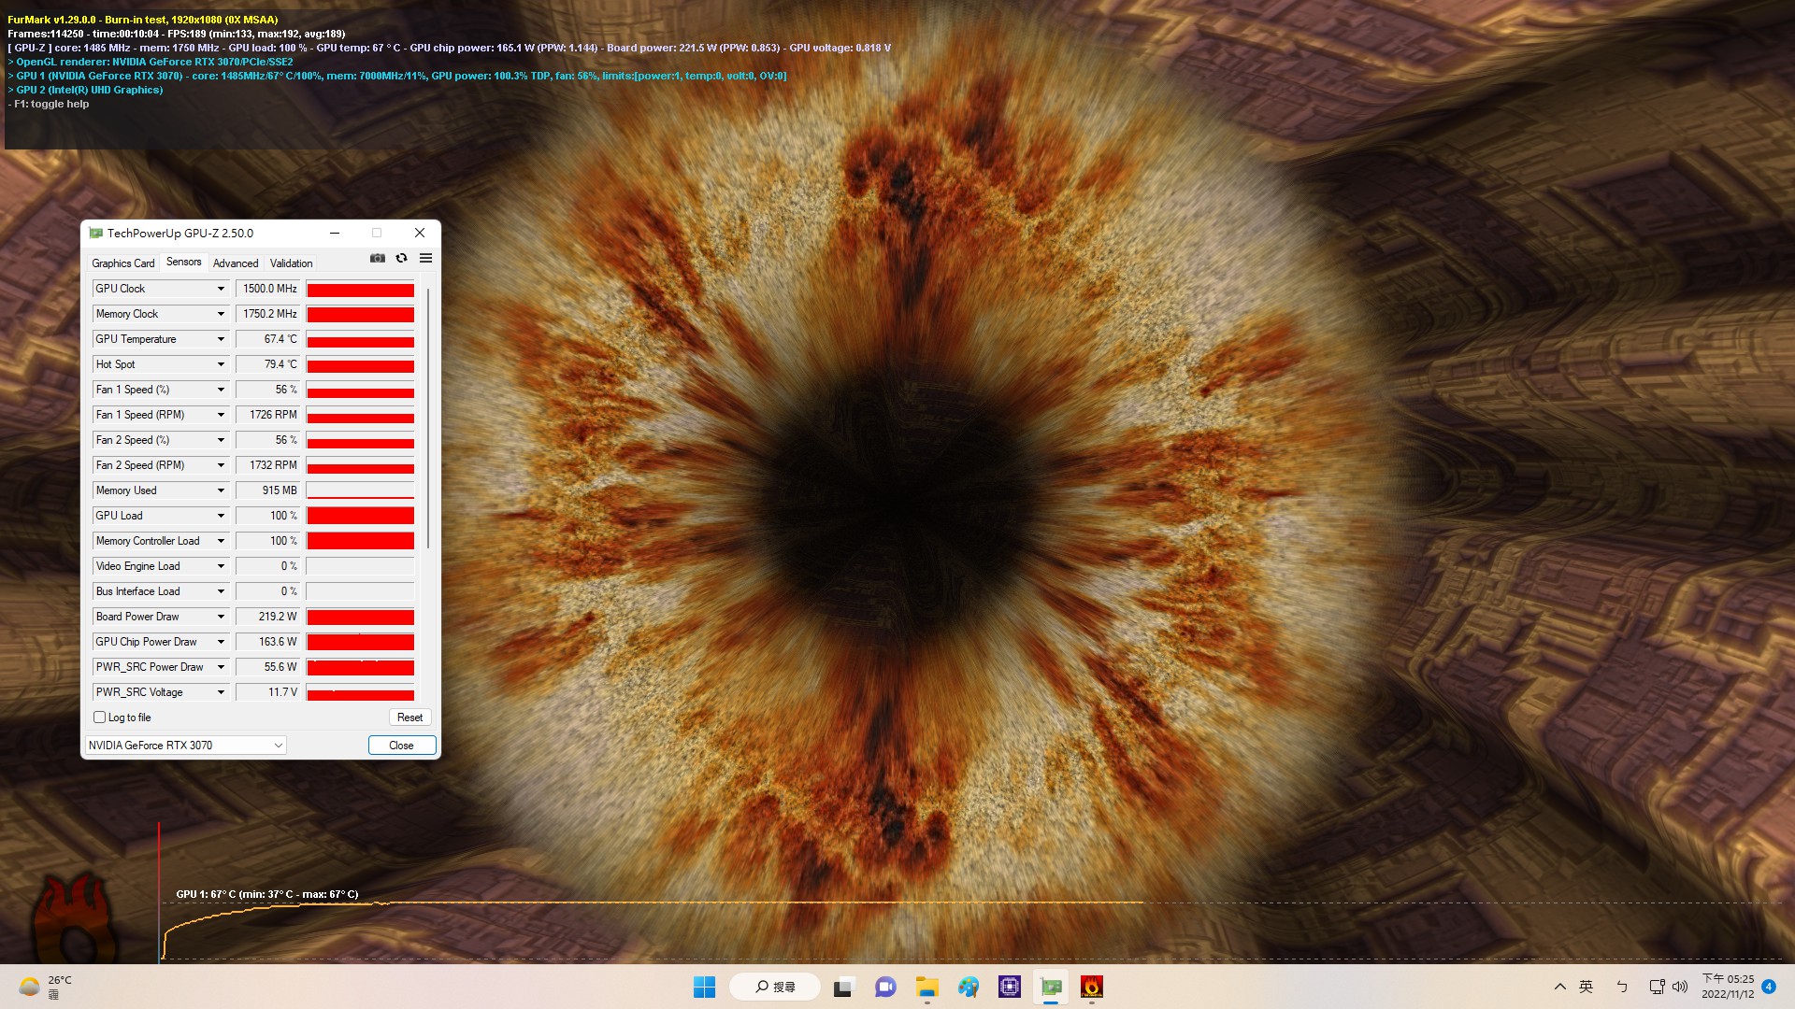Open the clock showing 05:25
The width and height of the screenshot is (1795, 1009).
[1728, 987]
